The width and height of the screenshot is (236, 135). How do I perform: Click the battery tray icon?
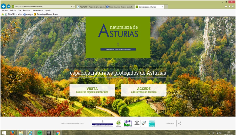click(x=217, y=133)
